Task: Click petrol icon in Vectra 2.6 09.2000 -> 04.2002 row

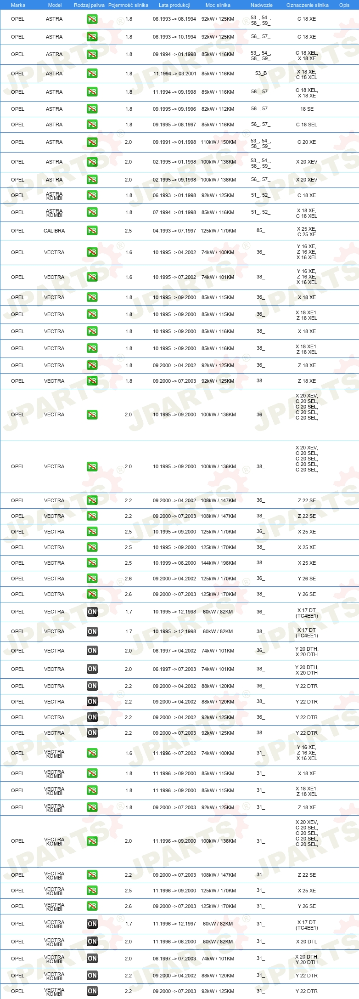Action: tap(92, 579)
